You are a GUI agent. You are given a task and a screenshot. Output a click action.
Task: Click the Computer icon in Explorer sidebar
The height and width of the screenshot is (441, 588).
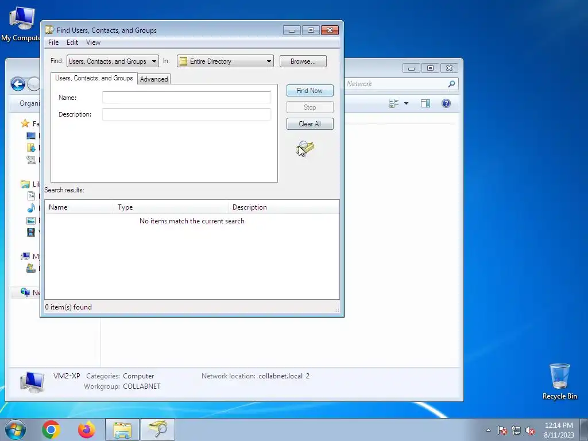25,257
